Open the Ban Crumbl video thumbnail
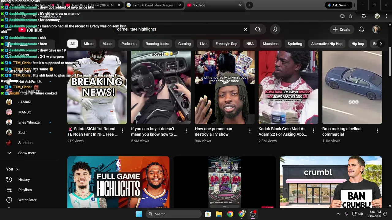This screenshot has width=392, height=220. [331, 182]
